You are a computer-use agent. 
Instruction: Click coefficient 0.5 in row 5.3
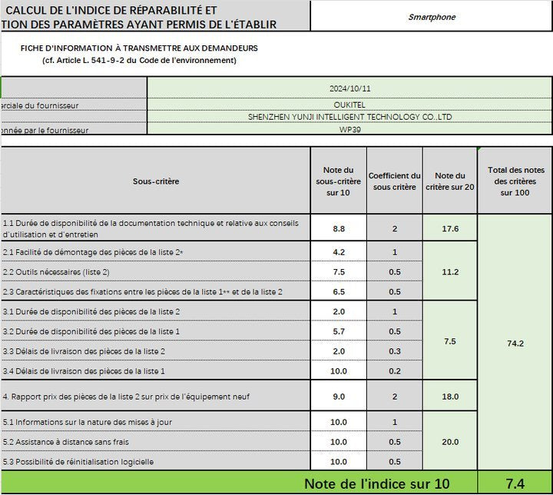point(394,461)
